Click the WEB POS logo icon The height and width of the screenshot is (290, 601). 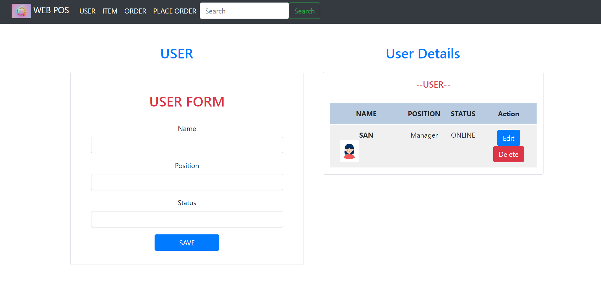[x=21, y=11]
